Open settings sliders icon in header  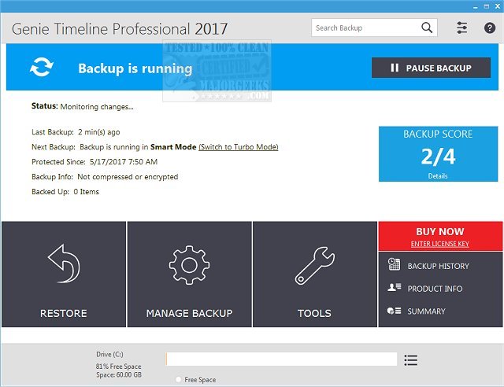coord(462,28)
